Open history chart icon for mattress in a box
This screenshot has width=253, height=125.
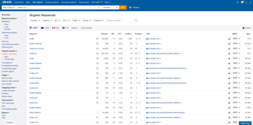229,49
